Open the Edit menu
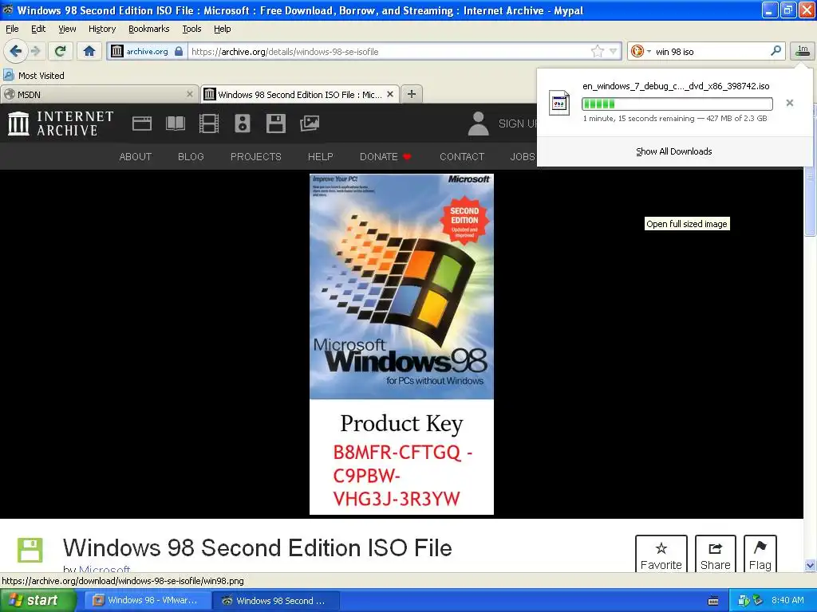 pyautogui.click(x=38, y=29)
